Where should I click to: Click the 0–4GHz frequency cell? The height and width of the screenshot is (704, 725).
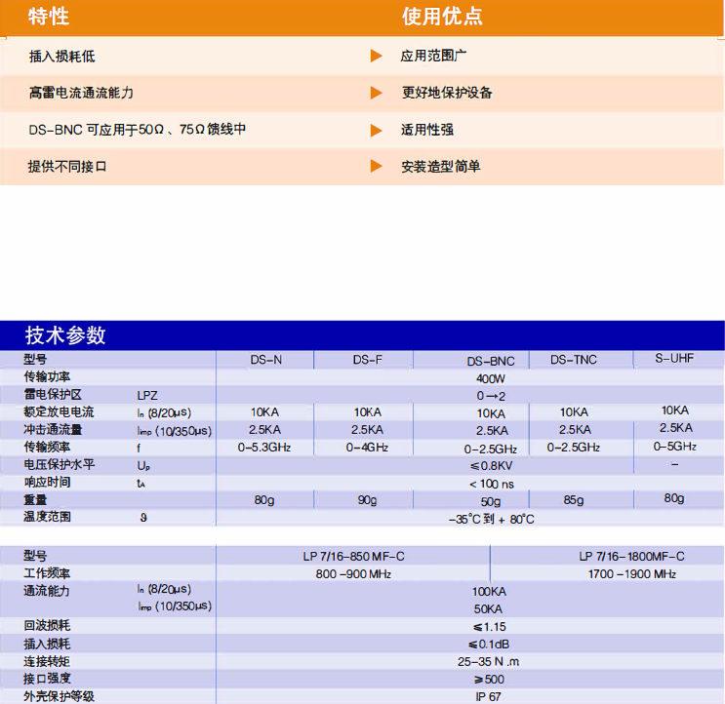[x=367, y=448]
